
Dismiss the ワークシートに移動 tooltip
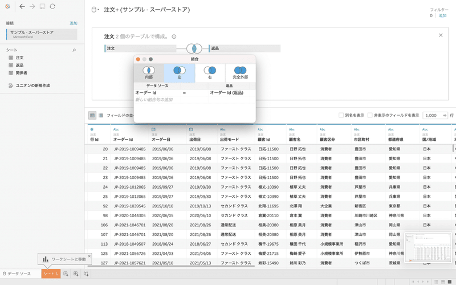(x=89, y=256)
